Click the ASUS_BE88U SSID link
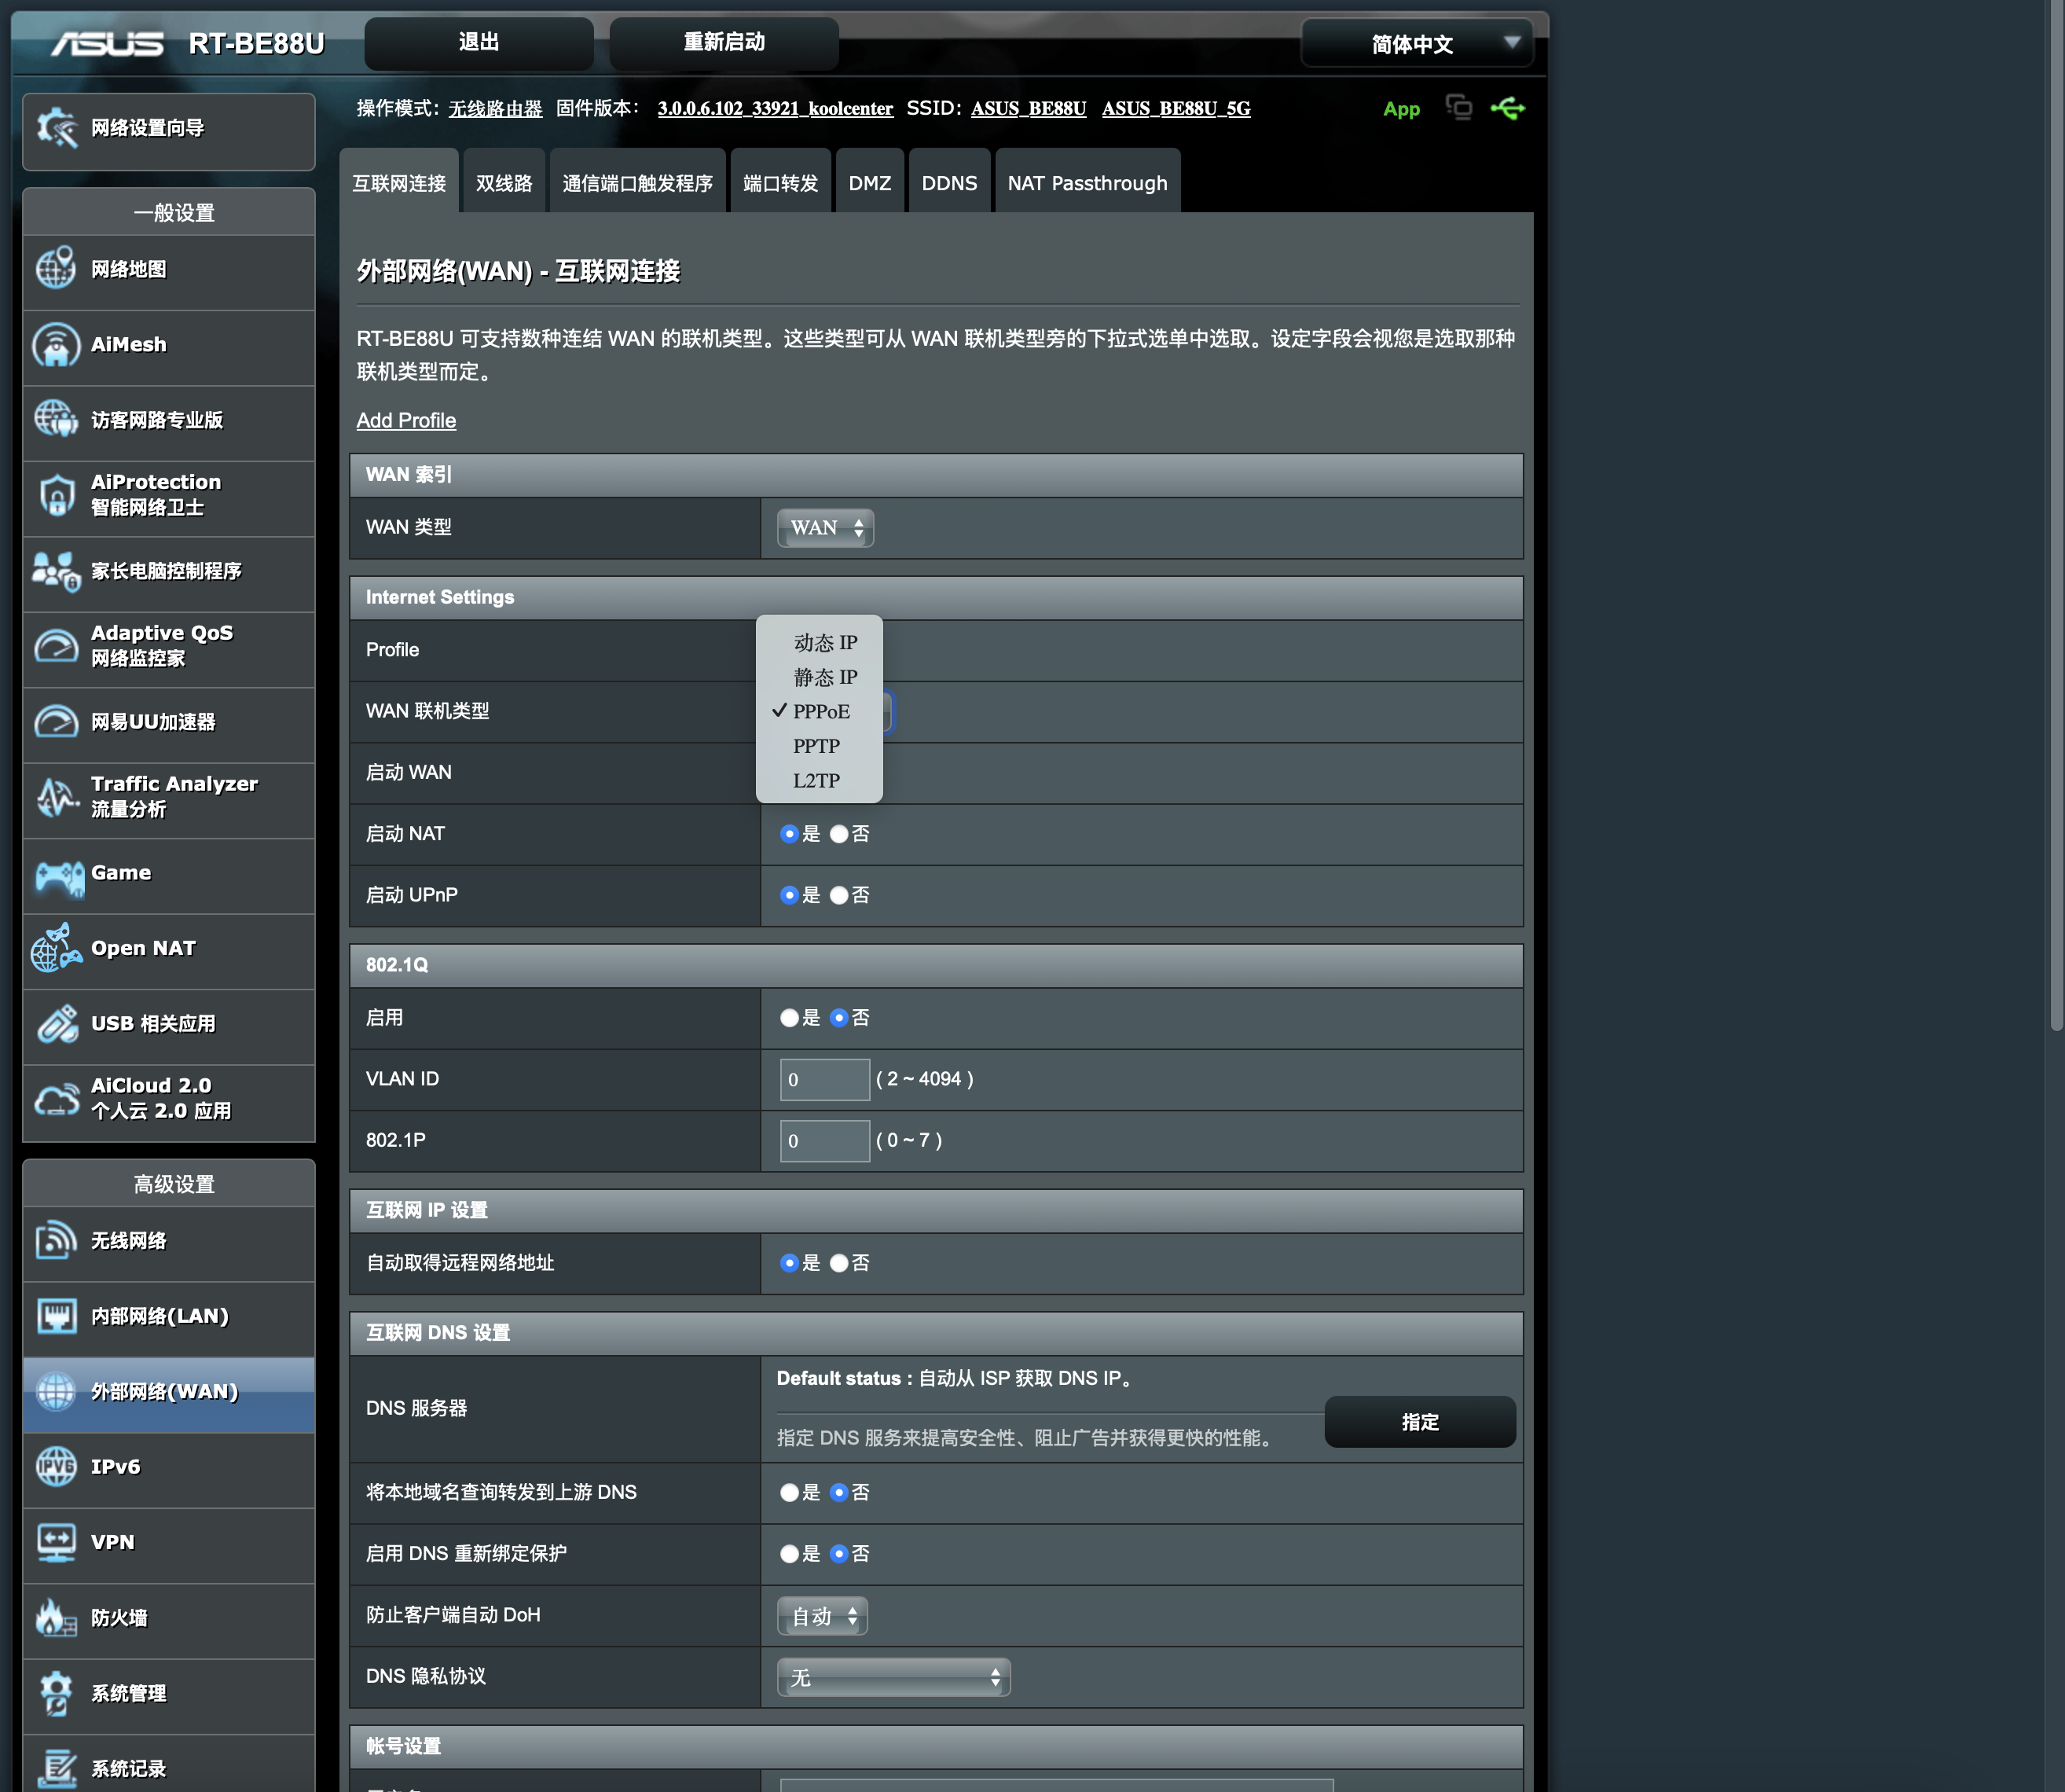The width and height of the screenshot is (2065, 1792). click(1029, 109)
